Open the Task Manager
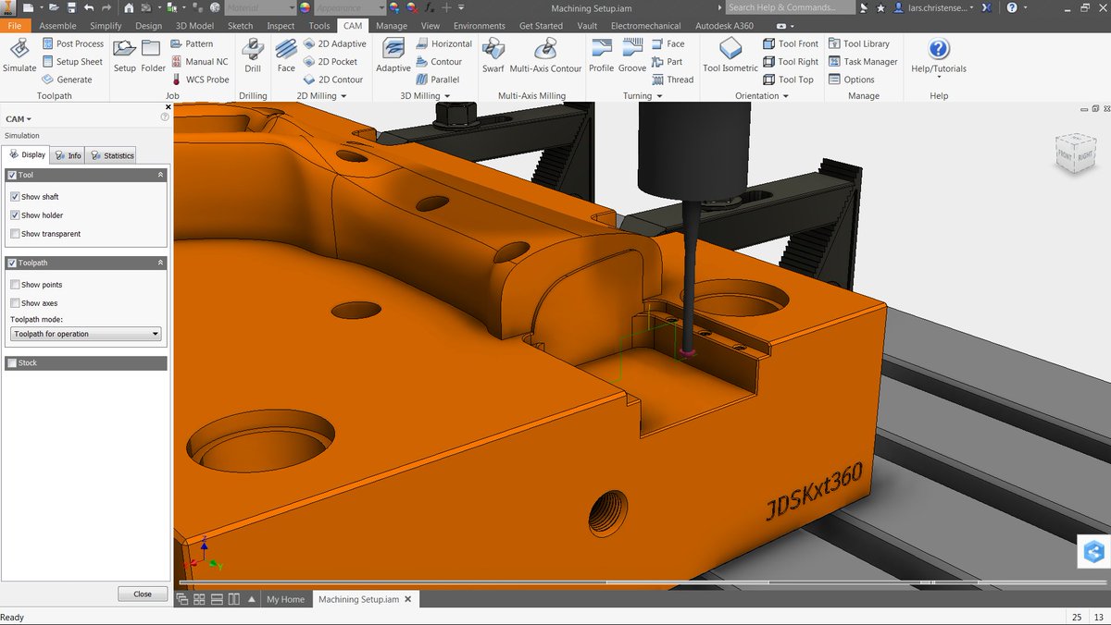1111x625 pixels. 863,62
